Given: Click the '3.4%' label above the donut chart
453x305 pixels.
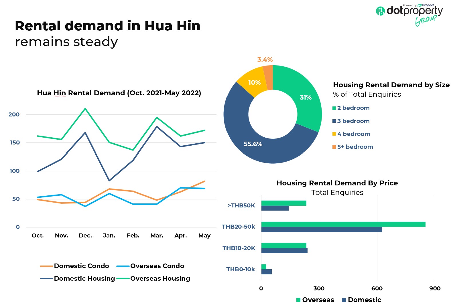Looking at the screenshot, I should pyautogui.click(x=265, y=60).
